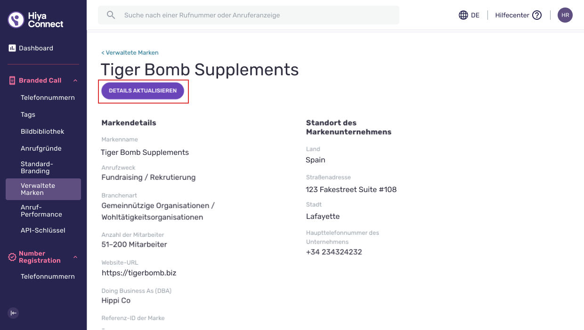Open the Hilfecenter question mark icon
The image size is (584, 330).
click(x=537, y=15)
